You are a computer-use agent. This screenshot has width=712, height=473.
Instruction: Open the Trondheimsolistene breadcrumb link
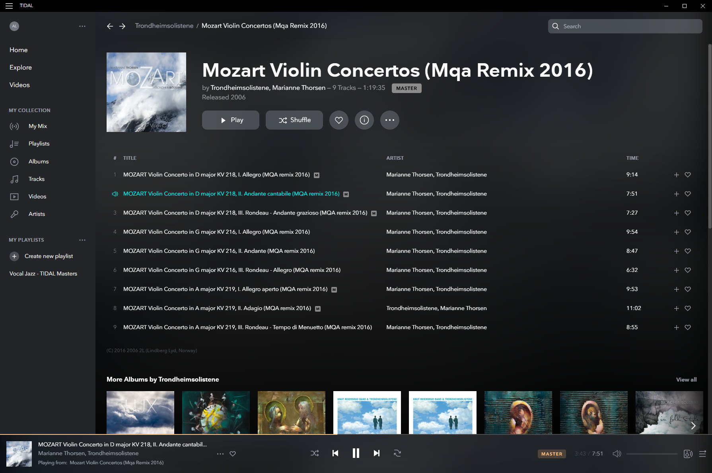pyautogui.click(x=164, y=26)
